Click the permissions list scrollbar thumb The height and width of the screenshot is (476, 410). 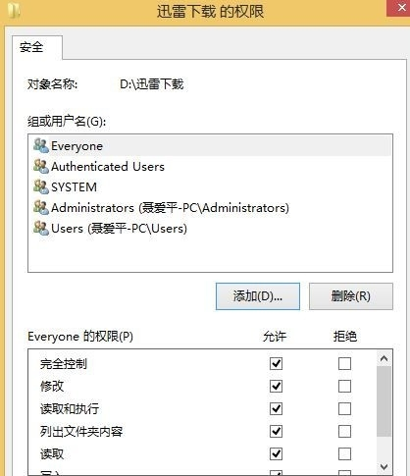(384, 401)
